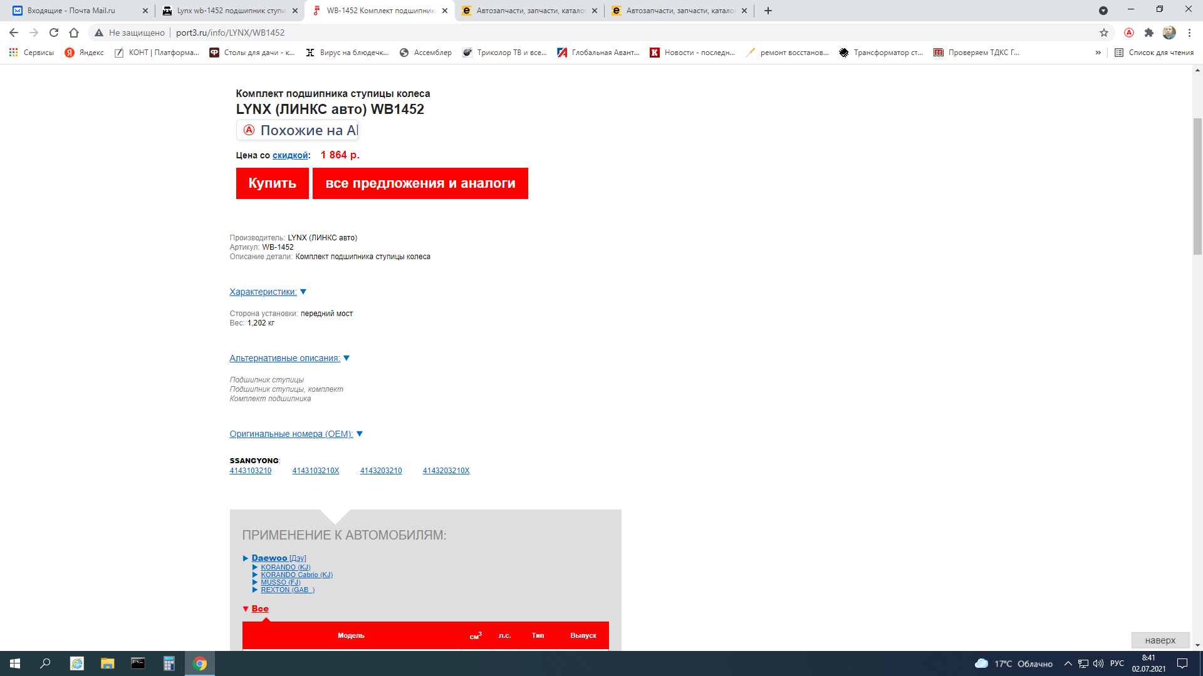
Task: Open the Столы для дачи bookmark
Action: pyautogui.click(x=252, y=53)
